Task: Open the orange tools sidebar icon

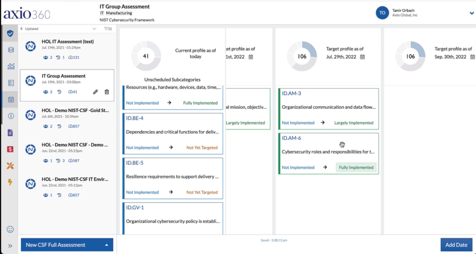Action: click(x=10, y=166)
